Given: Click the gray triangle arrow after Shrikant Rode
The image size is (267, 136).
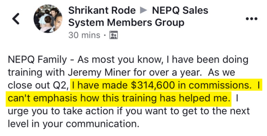Looking at the screenshot, I should click(144, 10).
